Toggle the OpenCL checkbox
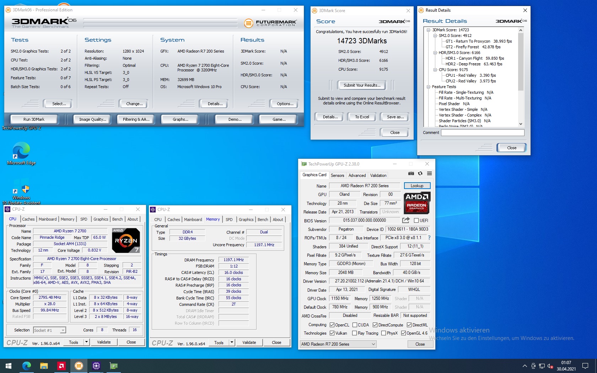The height and width of the screenshot is (373, 597). [332, 325]
